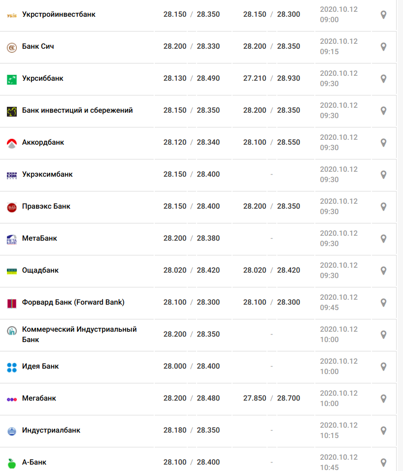Click Идея Банк map pin icon
Screen dimensions: 403x471
(383, 367)
